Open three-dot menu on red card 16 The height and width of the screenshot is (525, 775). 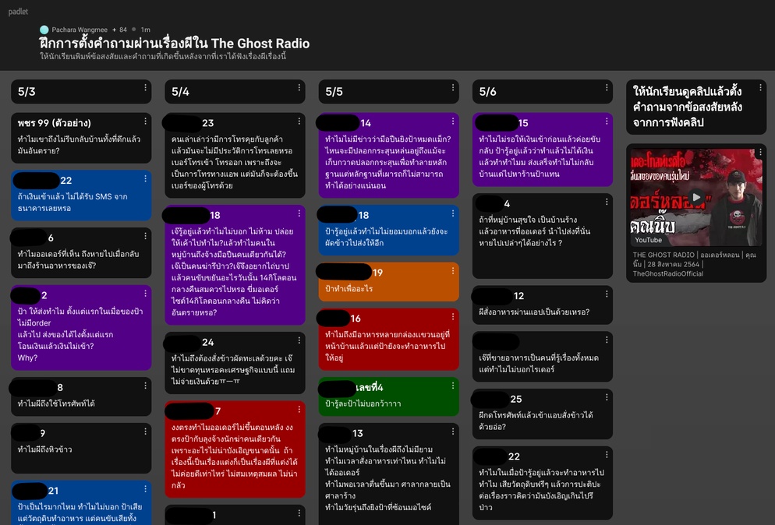click(x=453, y=316)
